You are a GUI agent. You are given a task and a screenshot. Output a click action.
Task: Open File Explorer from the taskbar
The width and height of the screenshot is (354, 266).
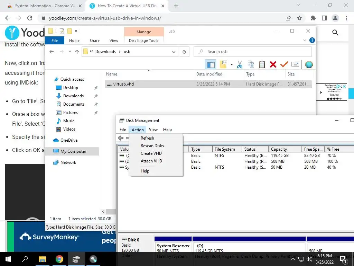pos(42,259)
